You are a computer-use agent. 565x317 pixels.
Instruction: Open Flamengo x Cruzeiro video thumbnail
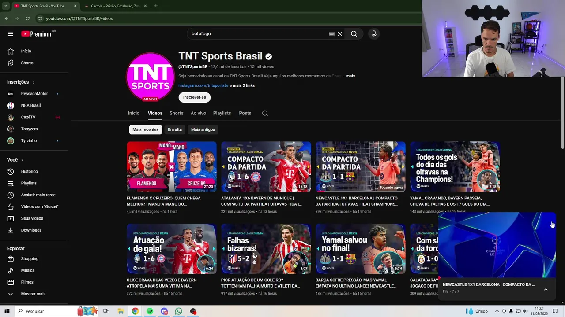(172, 167)
